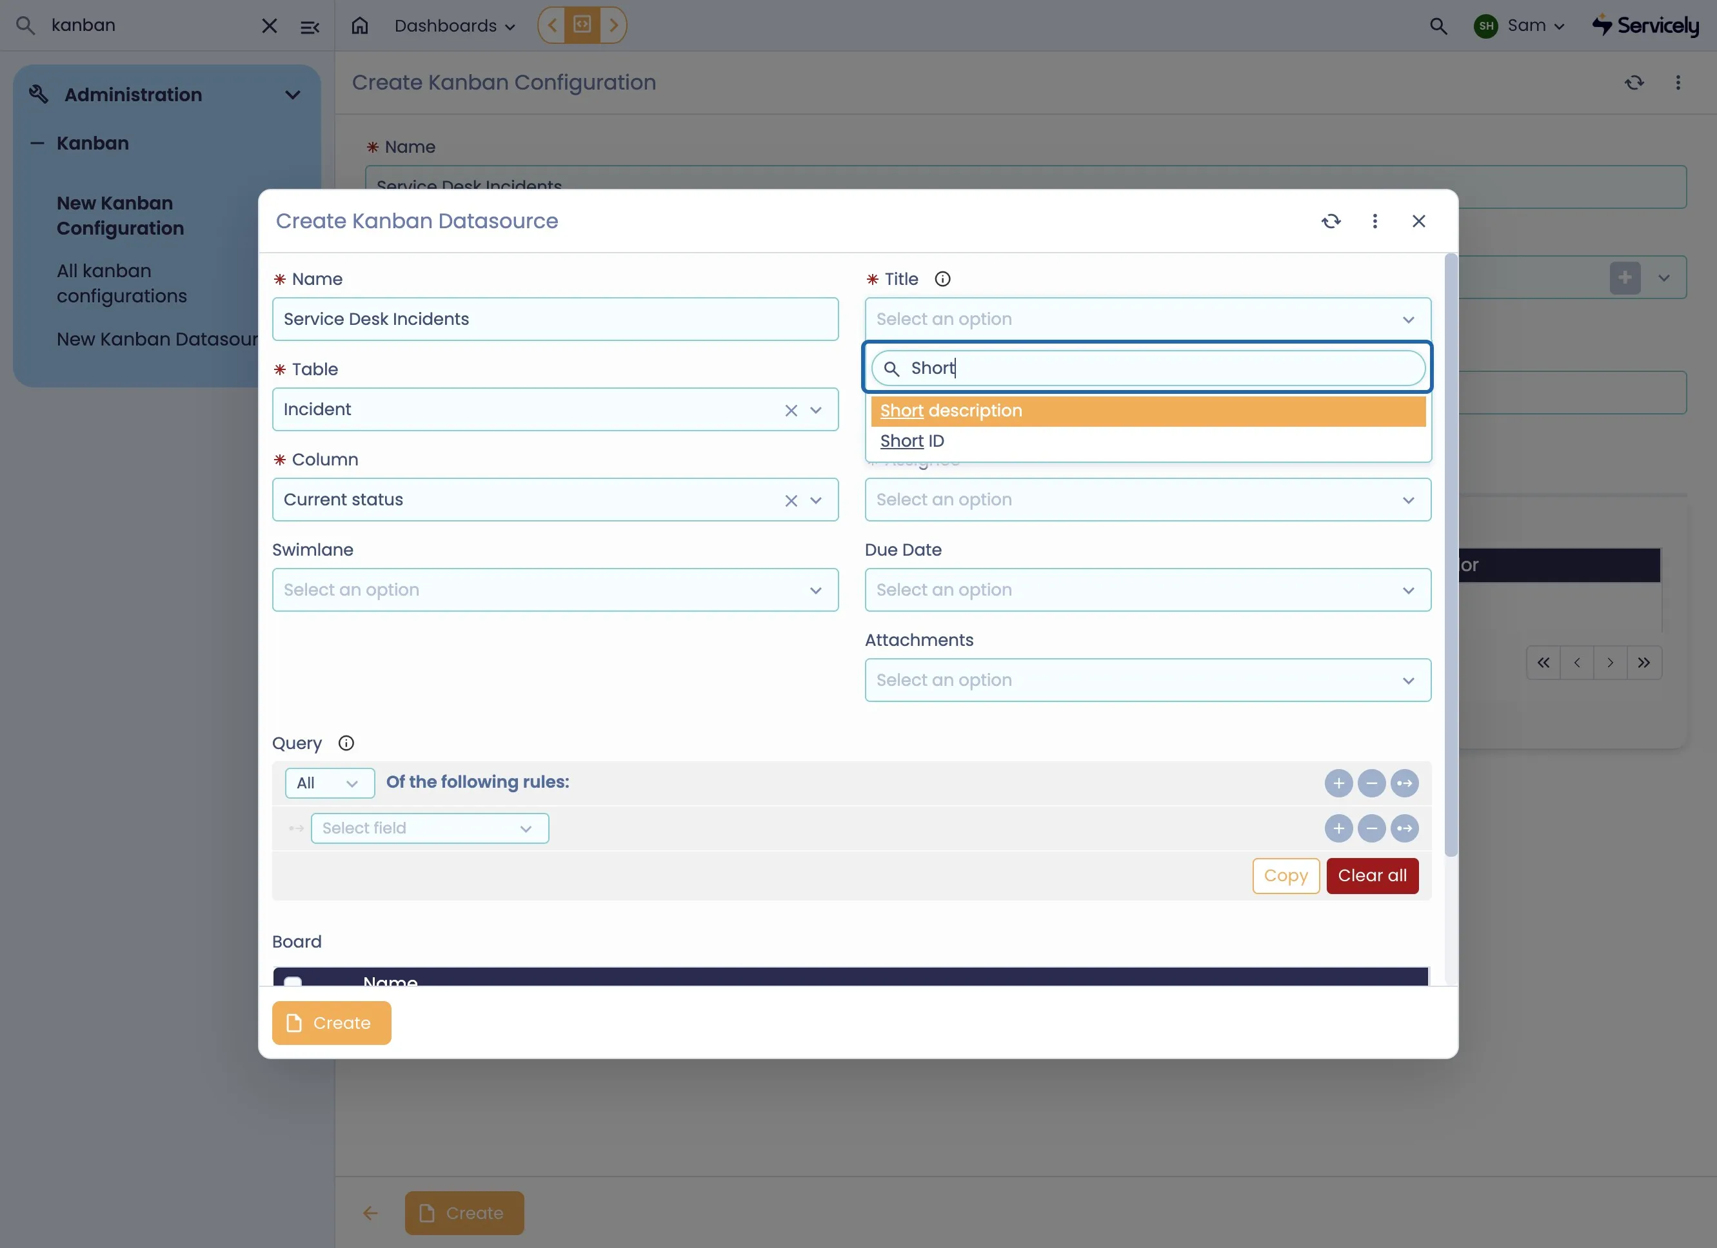Viewport: 1717px width, 1248px height.
Task: Collapse the navigation menu with the lines icon
Action: click(x=310, y=27)
